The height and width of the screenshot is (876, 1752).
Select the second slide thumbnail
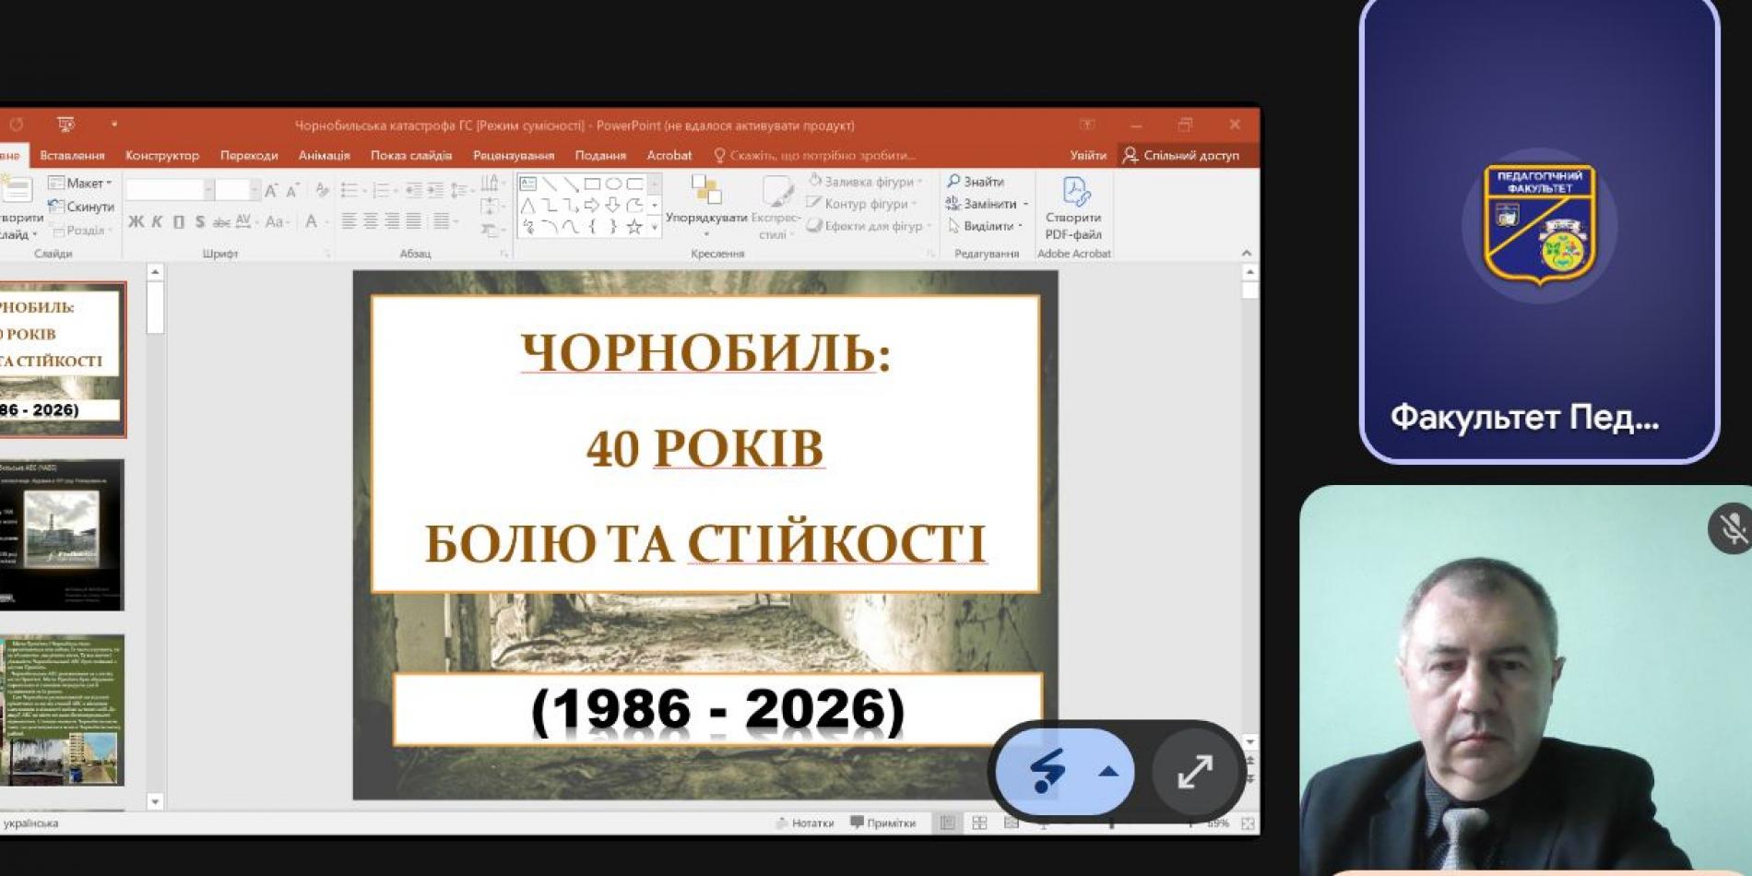click(62, 535)
